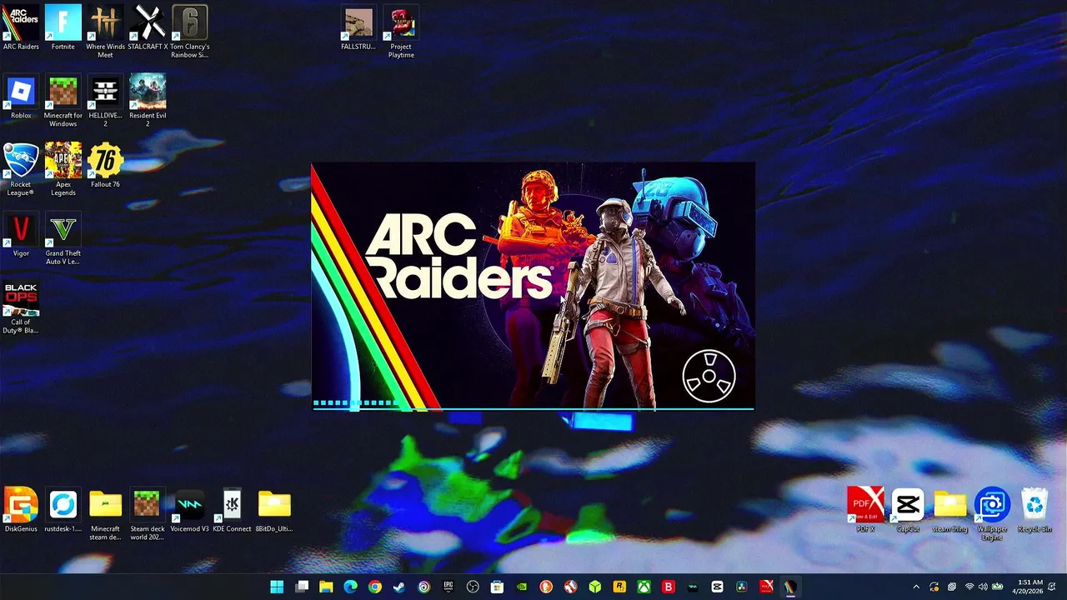Open Voicemod from the taskbar
1067x600 pixels.
[693, 587]
